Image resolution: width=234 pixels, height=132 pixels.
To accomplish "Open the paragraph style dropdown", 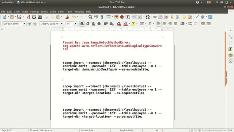I will pyautogui.click(x=24, y=23).
